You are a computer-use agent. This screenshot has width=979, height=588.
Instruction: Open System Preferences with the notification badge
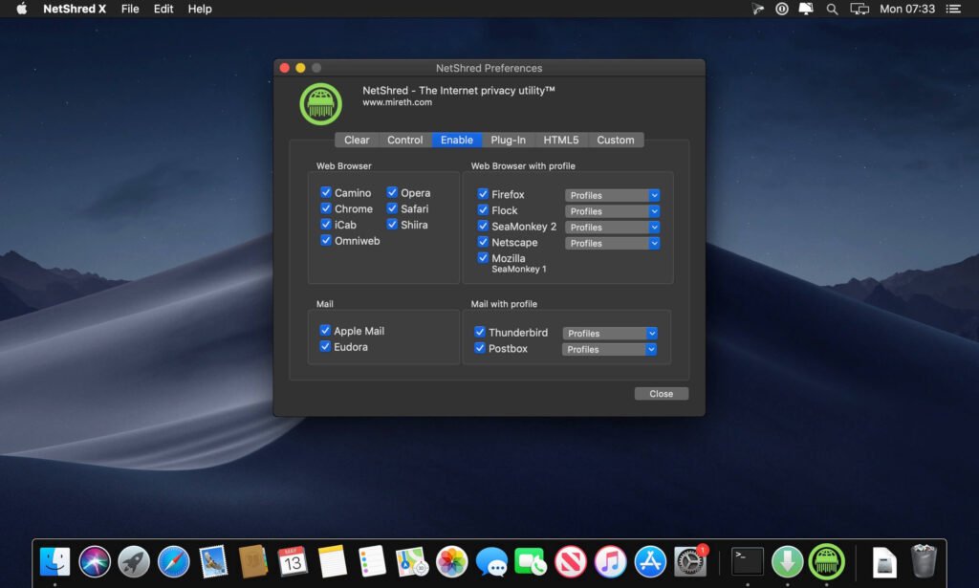(x=689, y=562)
